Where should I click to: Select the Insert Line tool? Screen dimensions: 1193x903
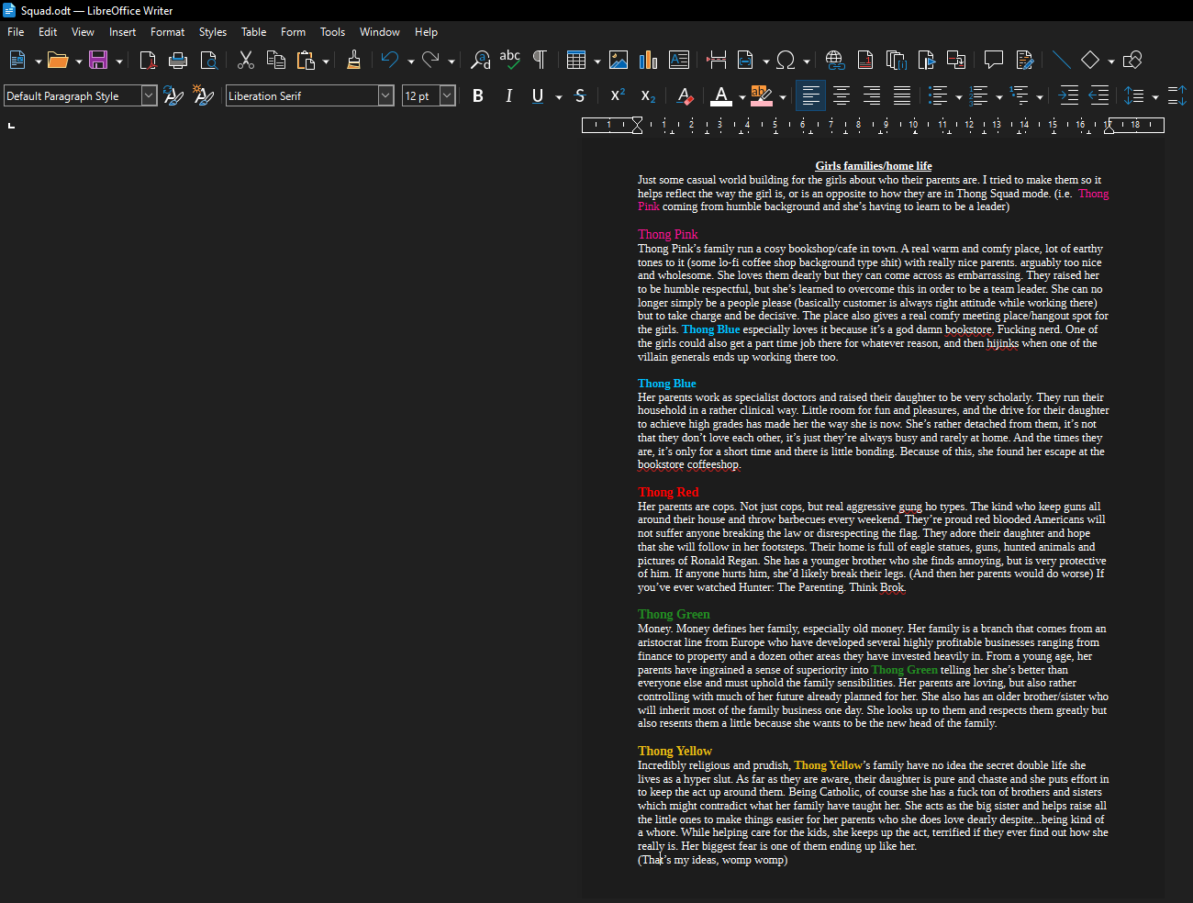point(1061,61)
